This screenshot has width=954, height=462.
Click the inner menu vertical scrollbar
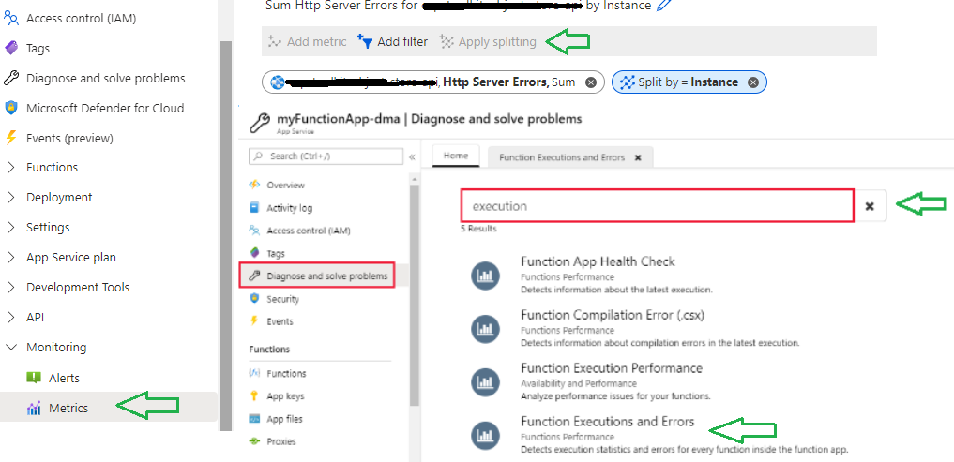415,295
